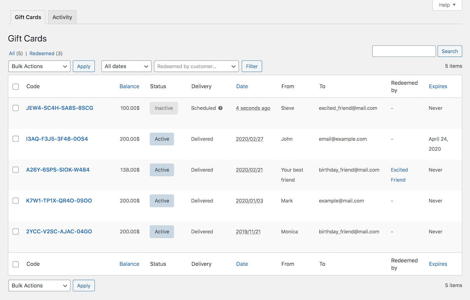Screen dimensions: 470x300
Task: Click the 2020/02/21 date
Action: tap(249, 170)
